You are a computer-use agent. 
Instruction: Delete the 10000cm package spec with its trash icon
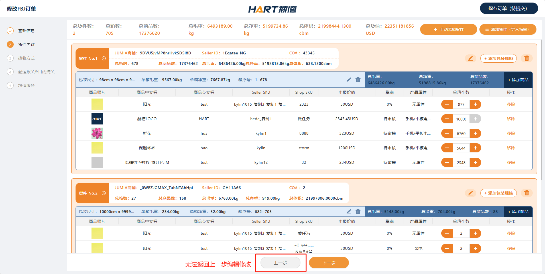pos(358,212)
